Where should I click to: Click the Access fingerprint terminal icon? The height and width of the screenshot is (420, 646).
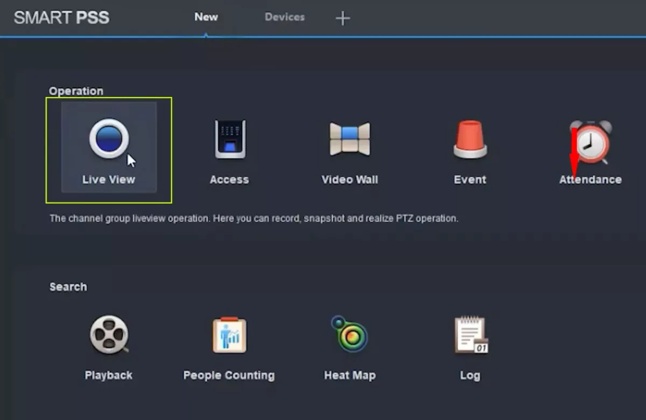230,139
